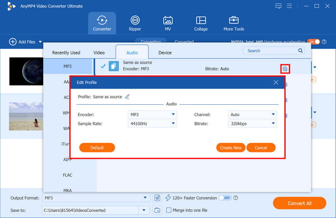
Task: Open the Collage module
Action: point(201,23)
